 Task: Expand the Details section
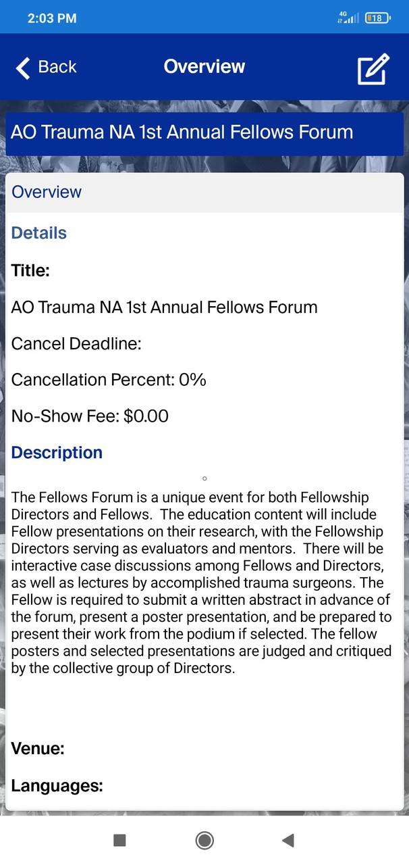click(38, 232)
